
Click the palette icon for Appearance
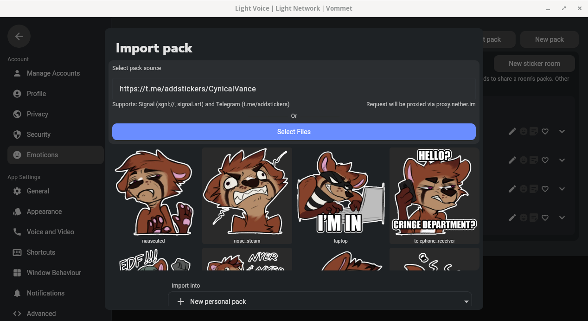pos(17,212)
